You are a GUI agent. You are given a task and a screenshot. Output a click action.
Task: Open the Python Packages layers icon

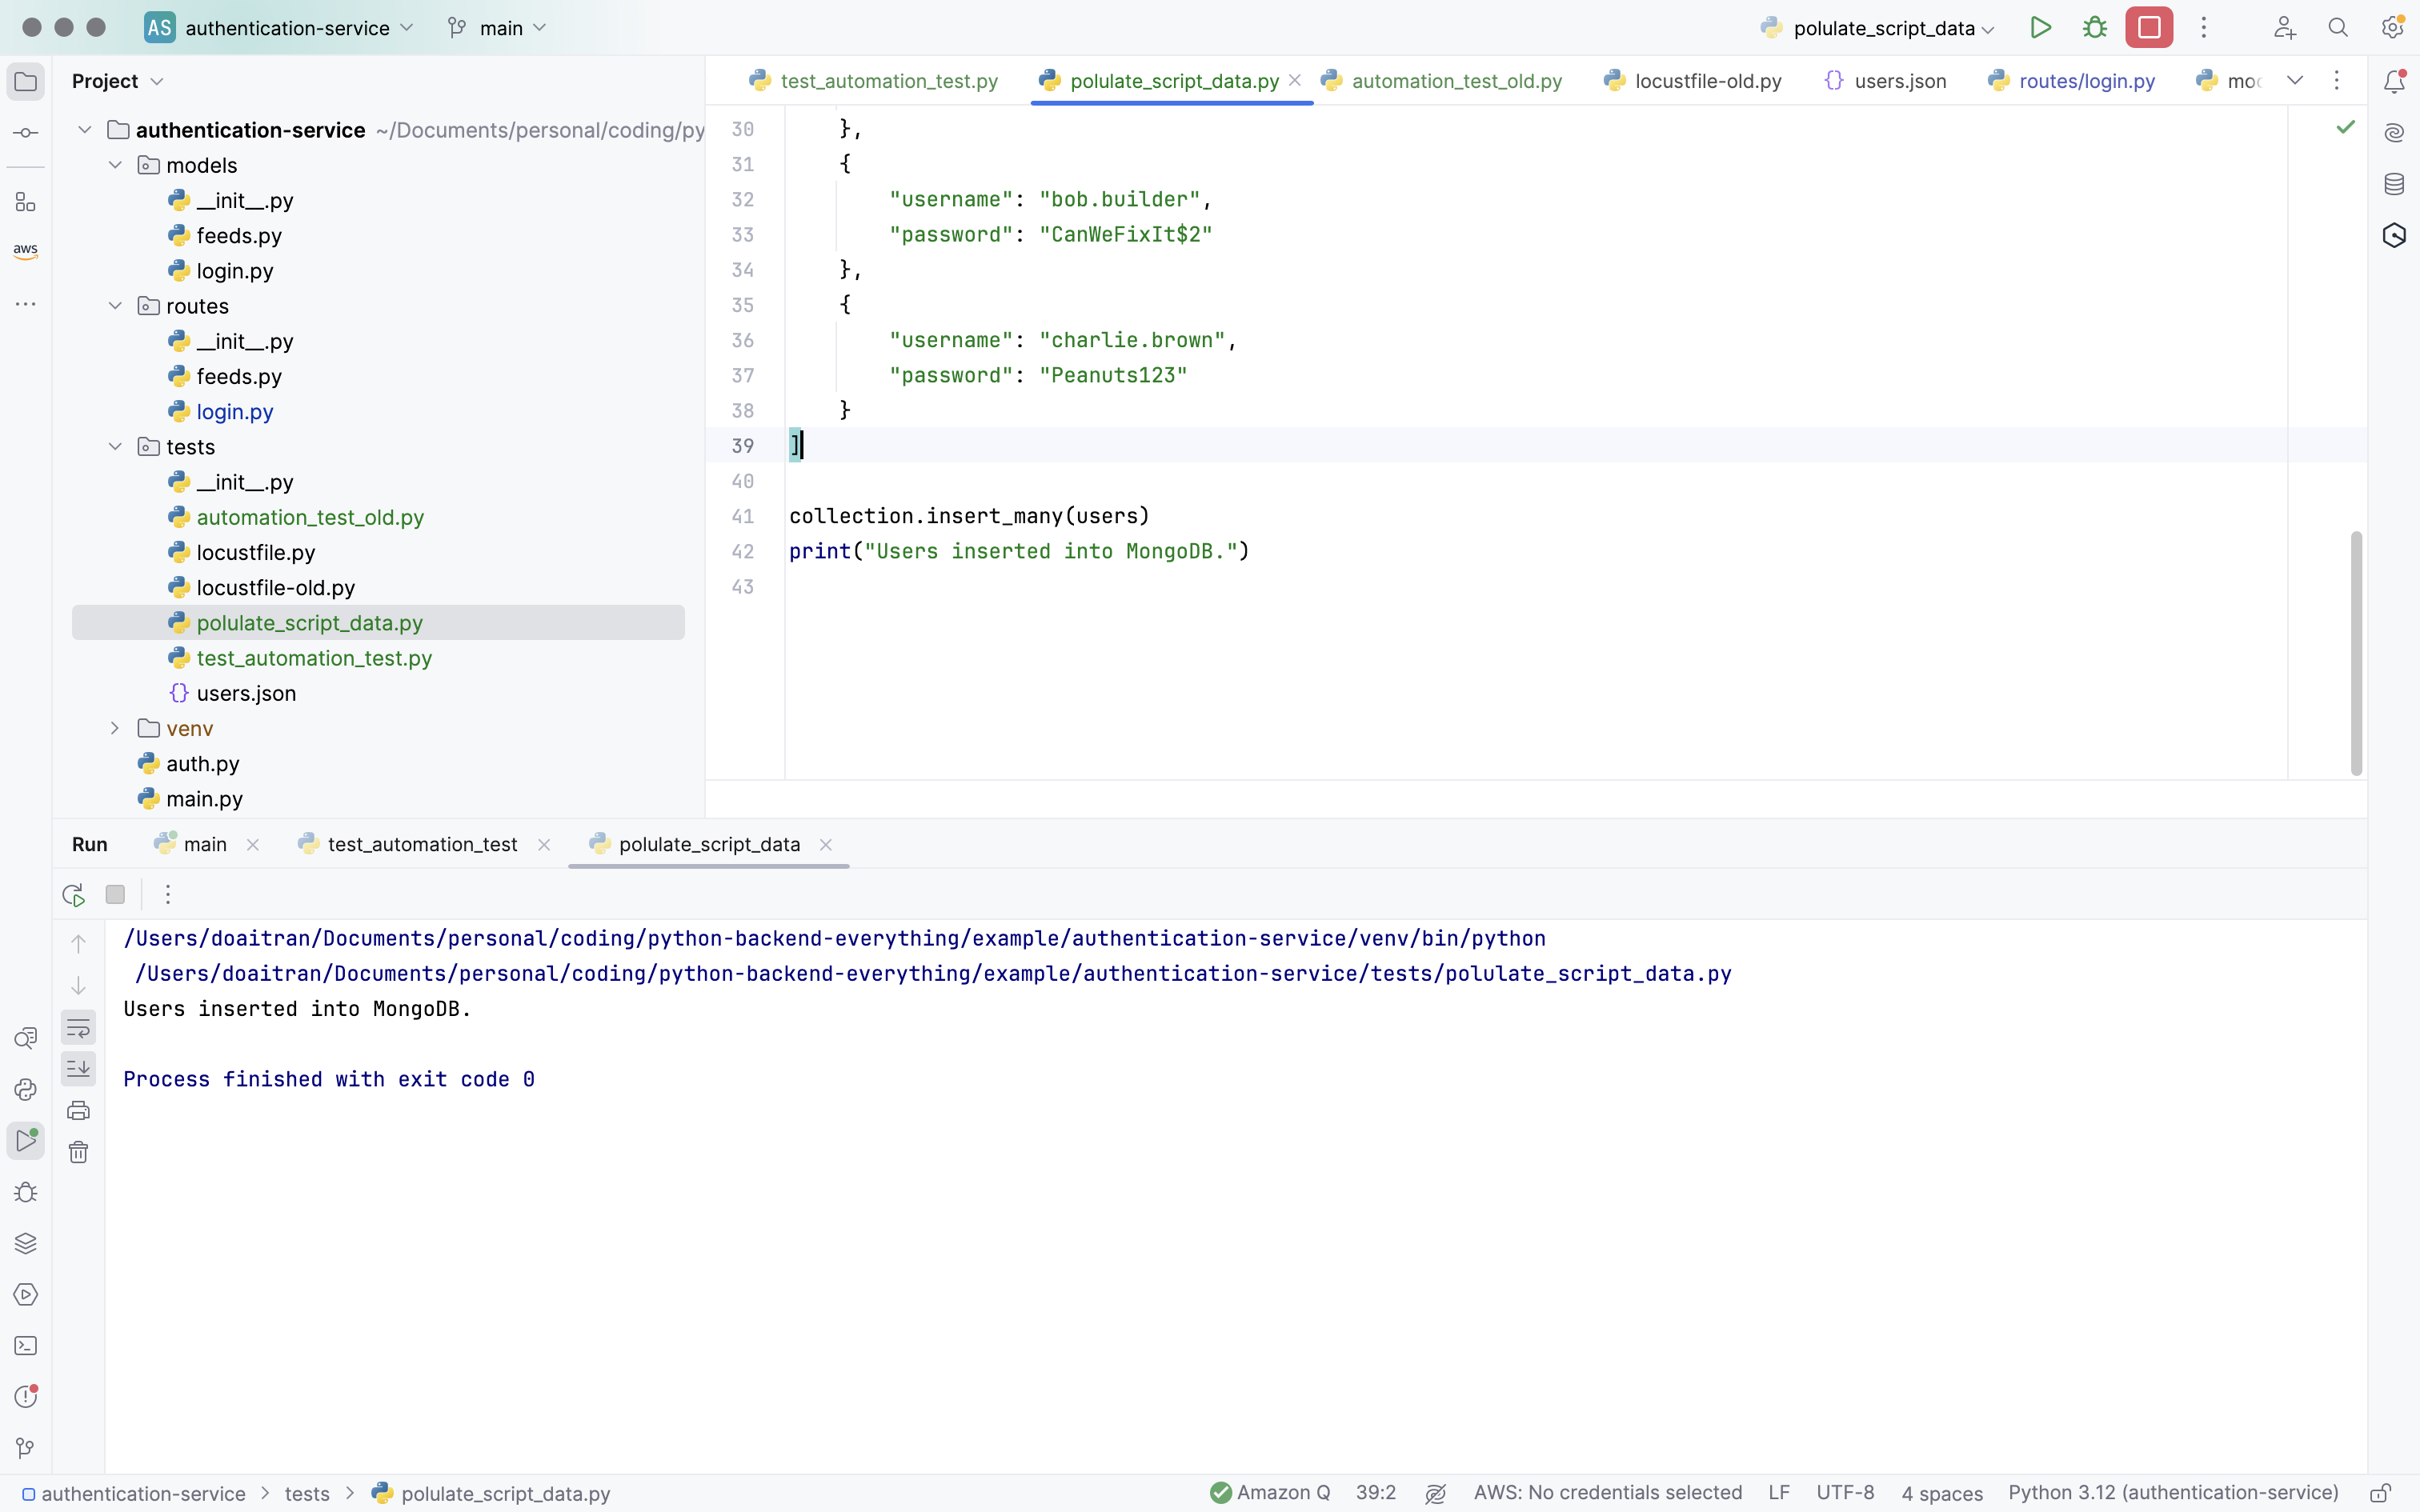click(26, 1244)
